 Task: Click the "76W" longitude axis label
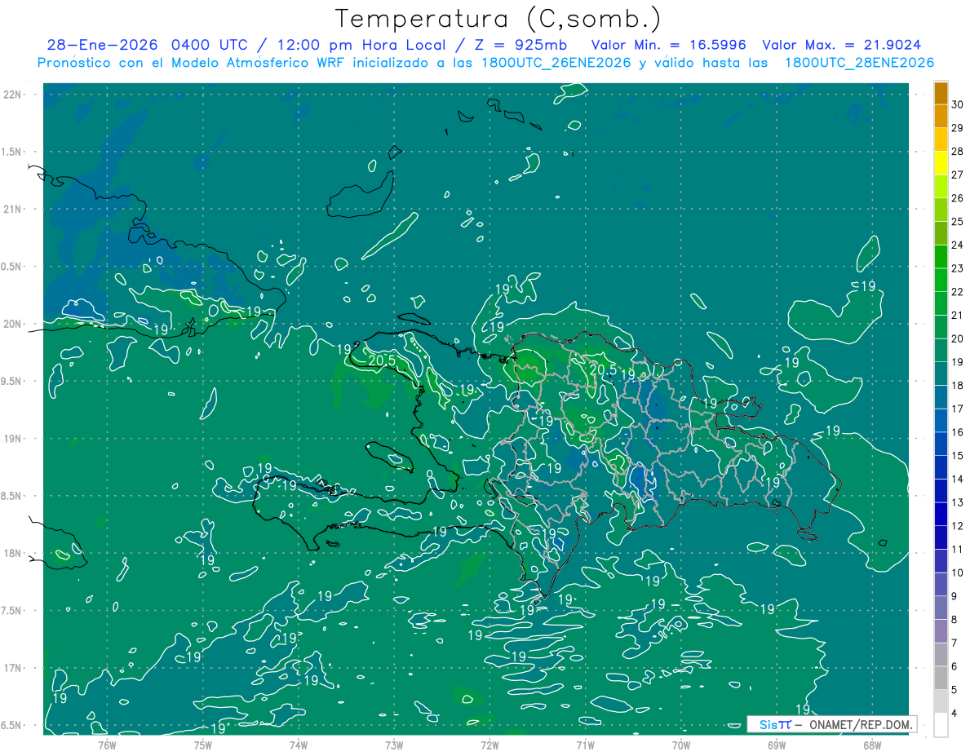pos(107,744)
